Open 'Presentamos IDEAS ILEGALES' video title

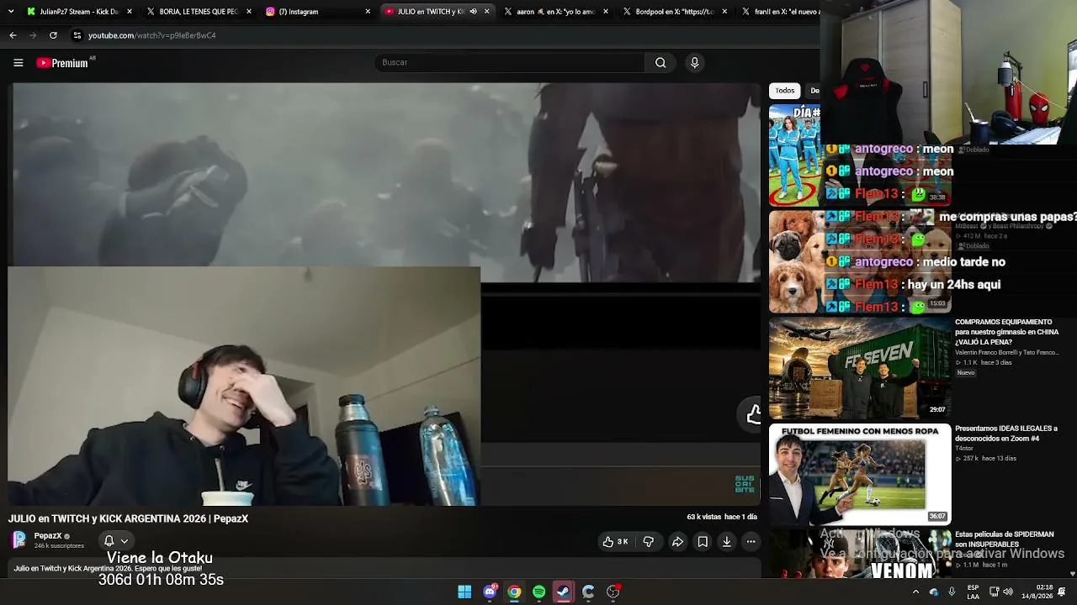point(1005,434)
